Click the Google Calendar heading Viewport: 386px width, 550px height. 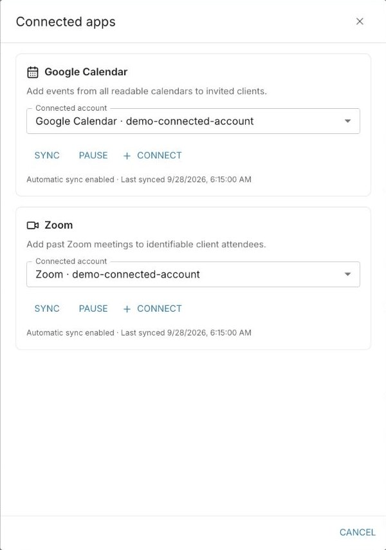(x=86, y=72)
